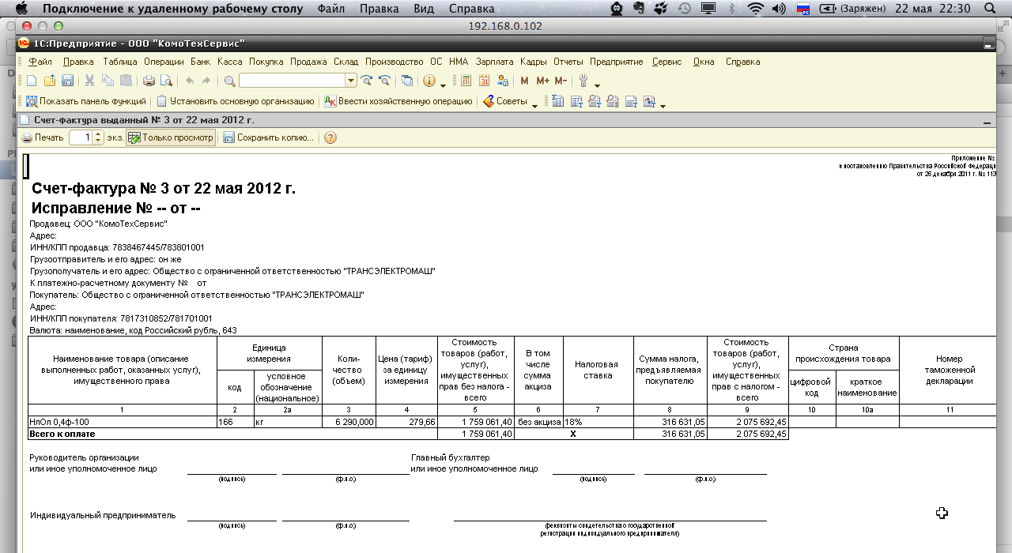Open the Отчеты menu

click(x=568, y=62)
